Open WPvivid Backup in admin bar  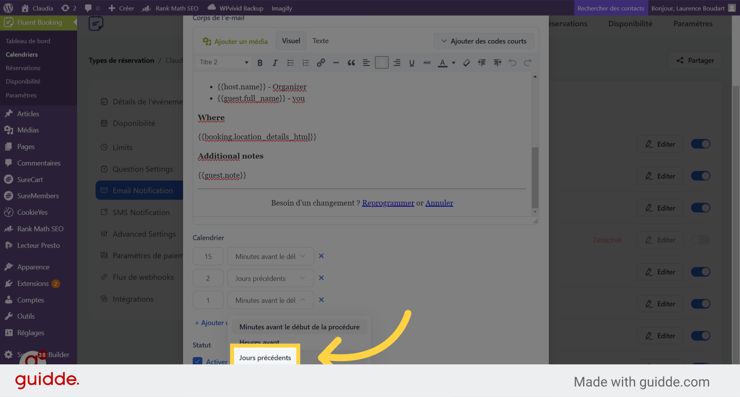(235, 8)
